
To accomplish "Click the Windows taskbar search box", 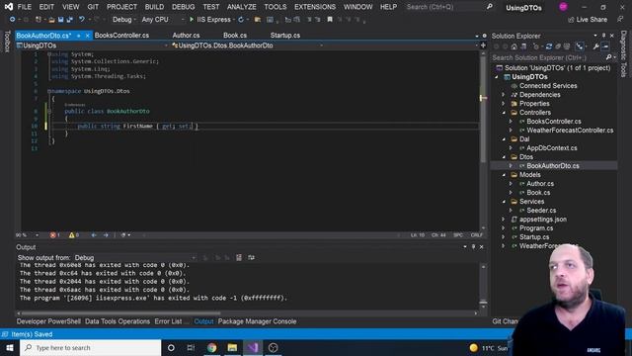I will [90, 348].
